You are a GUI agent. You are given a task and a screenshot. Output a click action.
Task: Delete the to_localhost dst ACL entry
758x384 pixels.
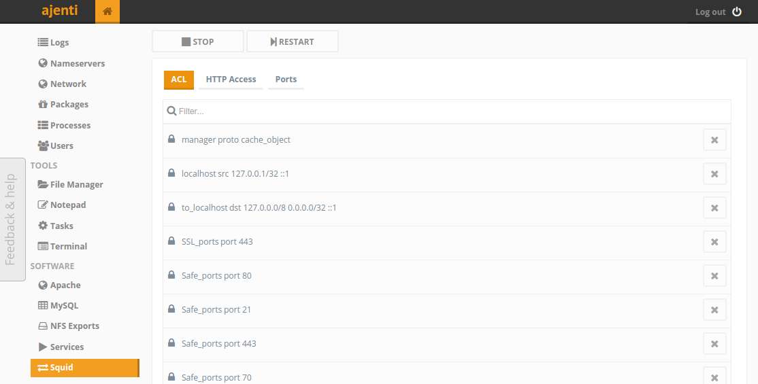coord(714,208)
